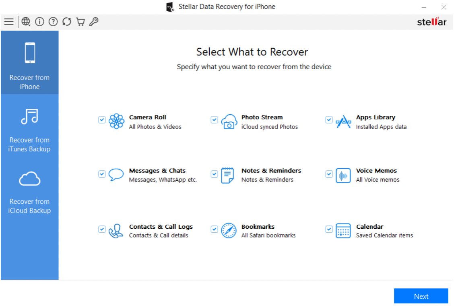Click the Camera Roll flower icon

116,122
